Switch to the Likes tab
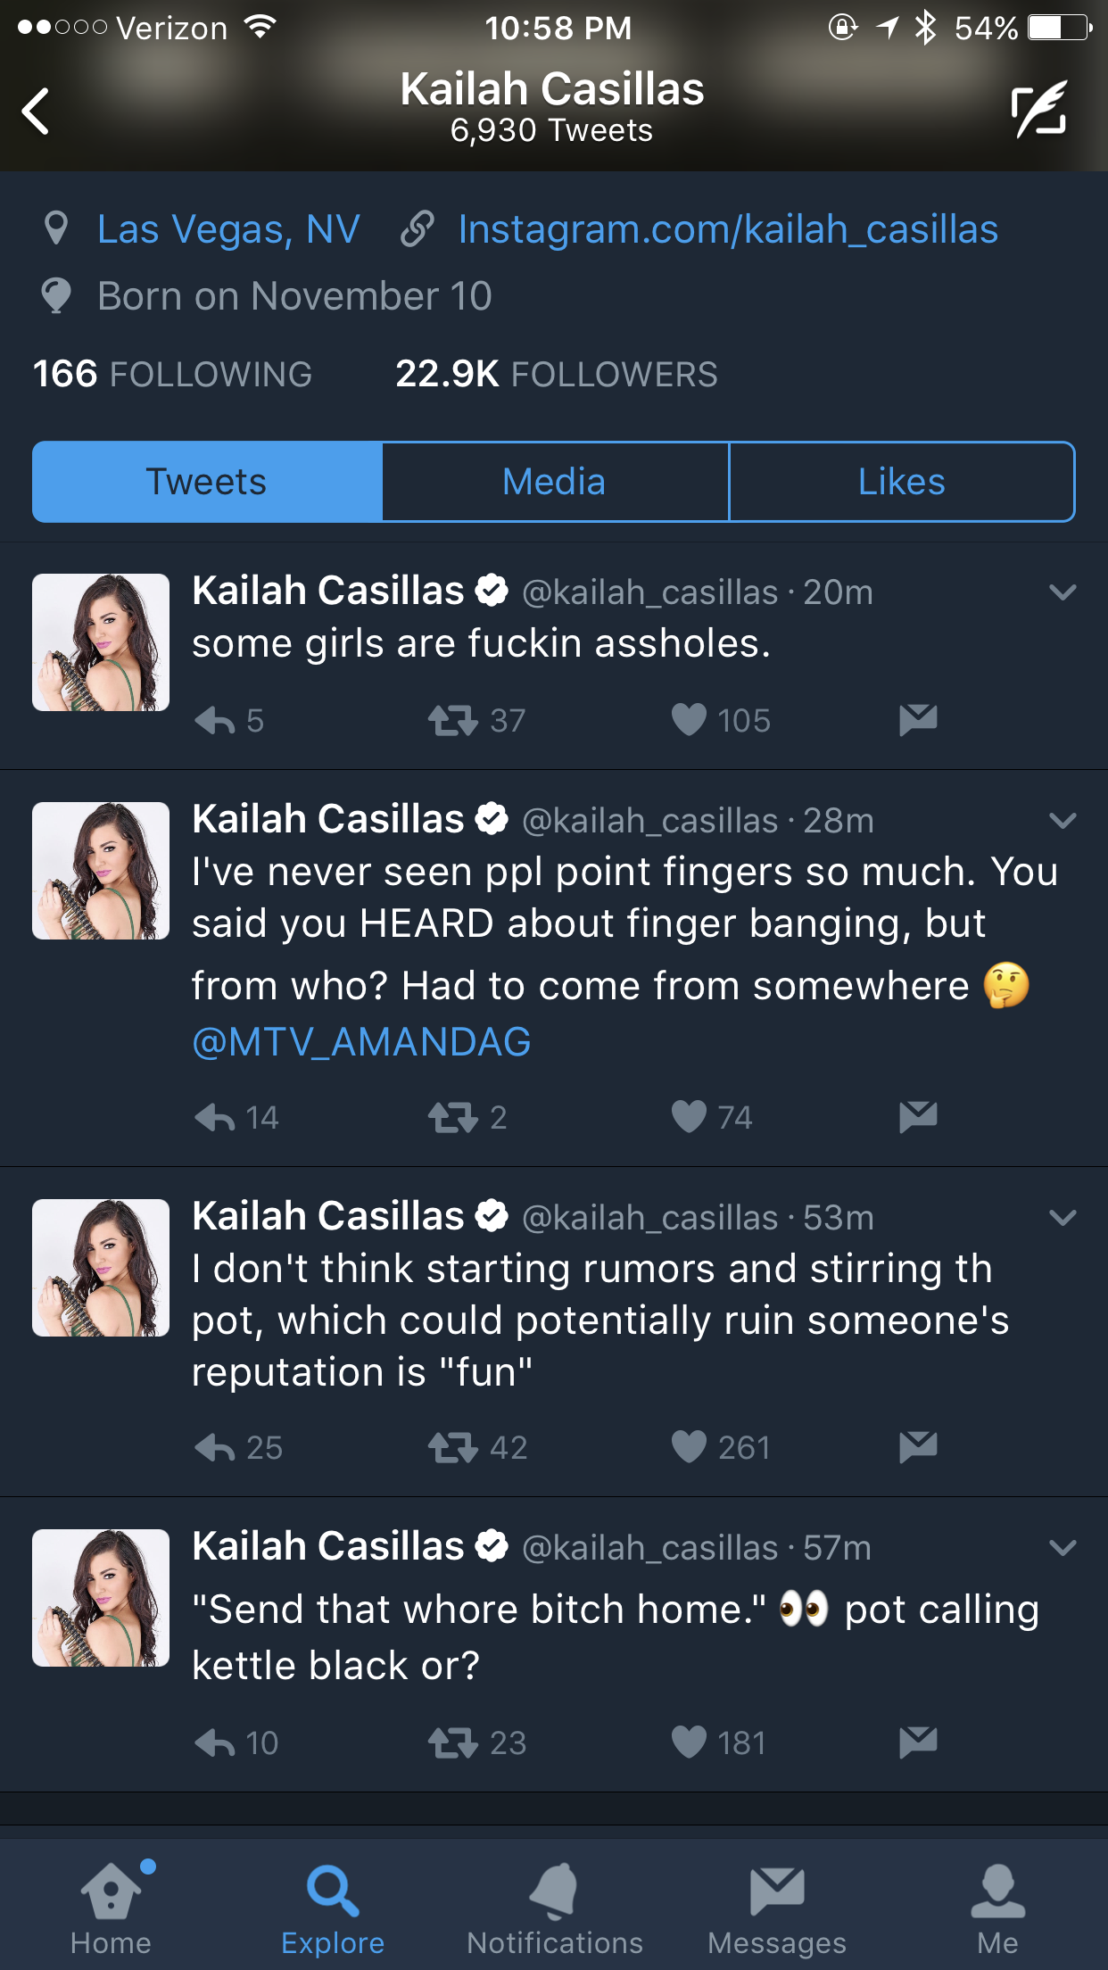The width and height of the screenshot is (1108, 1970). (x=902, y=482)
